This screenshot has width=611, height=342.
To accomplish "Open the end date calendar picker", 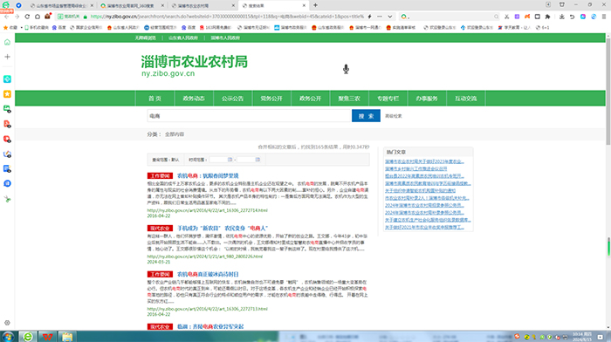I will pos(257,160).
